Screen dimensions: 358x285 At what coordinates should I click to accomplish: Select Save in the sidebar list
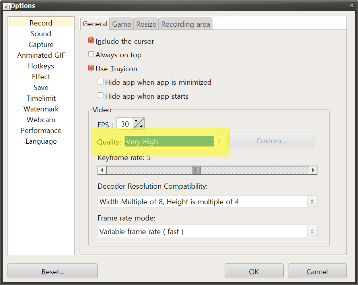click(x=41, y=87)
